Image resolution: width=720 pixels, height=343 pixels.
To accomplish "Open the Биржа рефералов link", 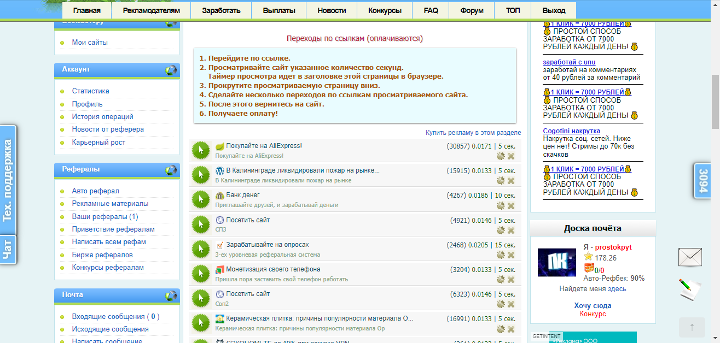I will pos(102,255).
